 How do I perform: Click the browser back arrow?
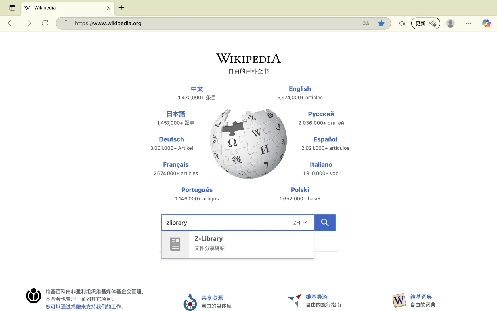tap(11, 23)
